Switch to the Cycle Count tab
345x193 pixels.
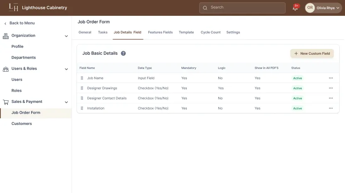pyautogui.click(x=210, y=32)
